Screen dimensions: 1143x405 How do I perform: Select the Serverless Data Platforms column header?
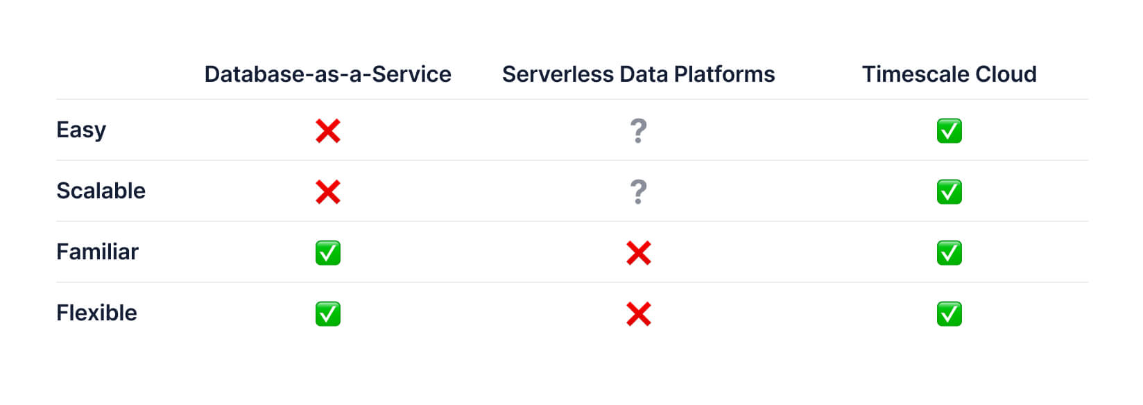638,74
